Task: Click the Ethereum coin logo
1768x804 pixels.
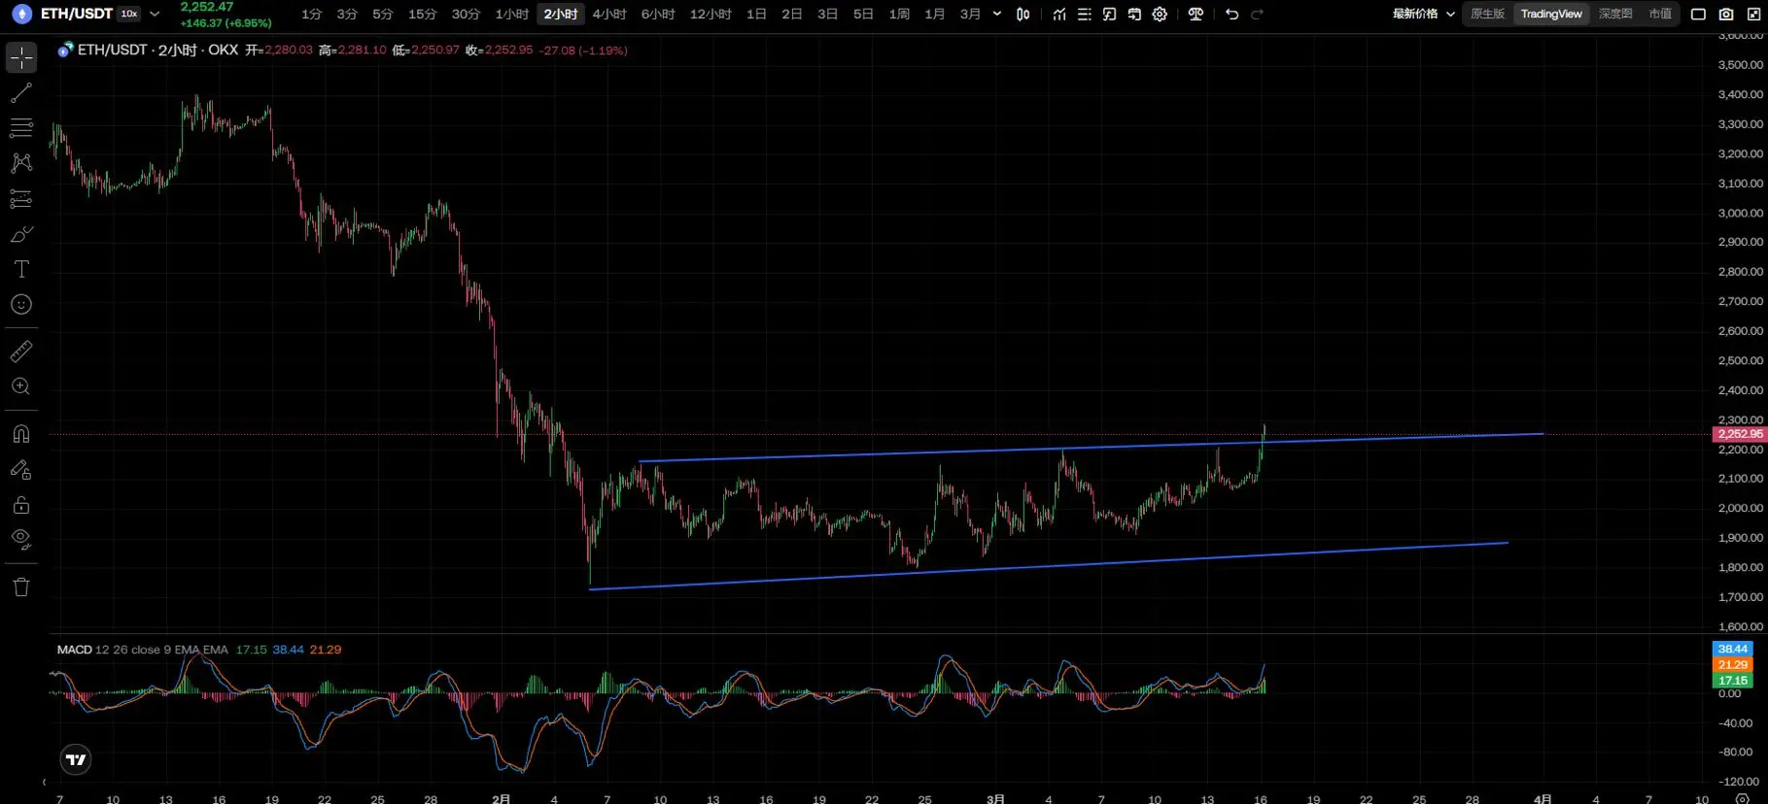Action: (21, 15)
